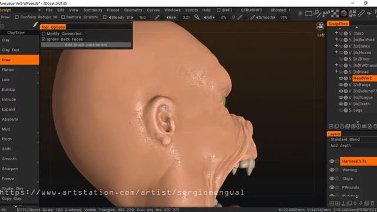Click the pen icon next to Steady value

point(157,17)
